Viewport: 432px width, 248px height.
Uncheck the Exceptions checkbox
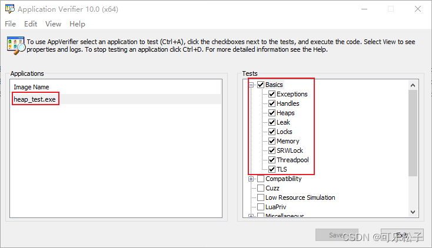(x=272, y=94)
